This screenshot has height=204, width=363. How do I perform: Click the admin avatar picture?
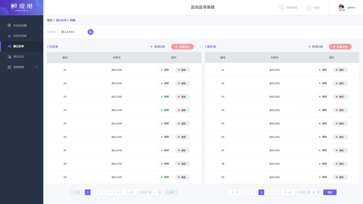[x=341, y=7]
